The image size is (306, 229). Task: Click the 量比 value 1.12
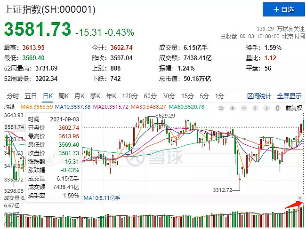tap(270, 58)
